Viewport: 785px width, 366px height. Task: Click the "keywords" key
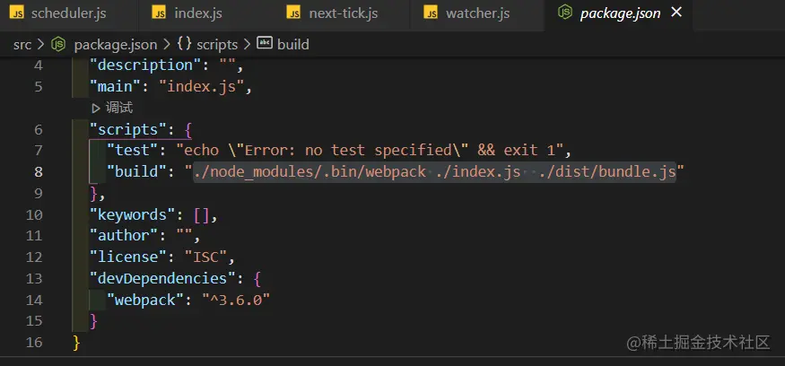coord(133,214)
